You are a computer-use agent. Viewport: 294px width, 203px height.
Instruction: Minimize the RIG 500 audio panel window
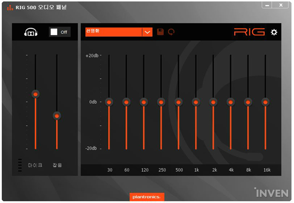coord(267,5)
